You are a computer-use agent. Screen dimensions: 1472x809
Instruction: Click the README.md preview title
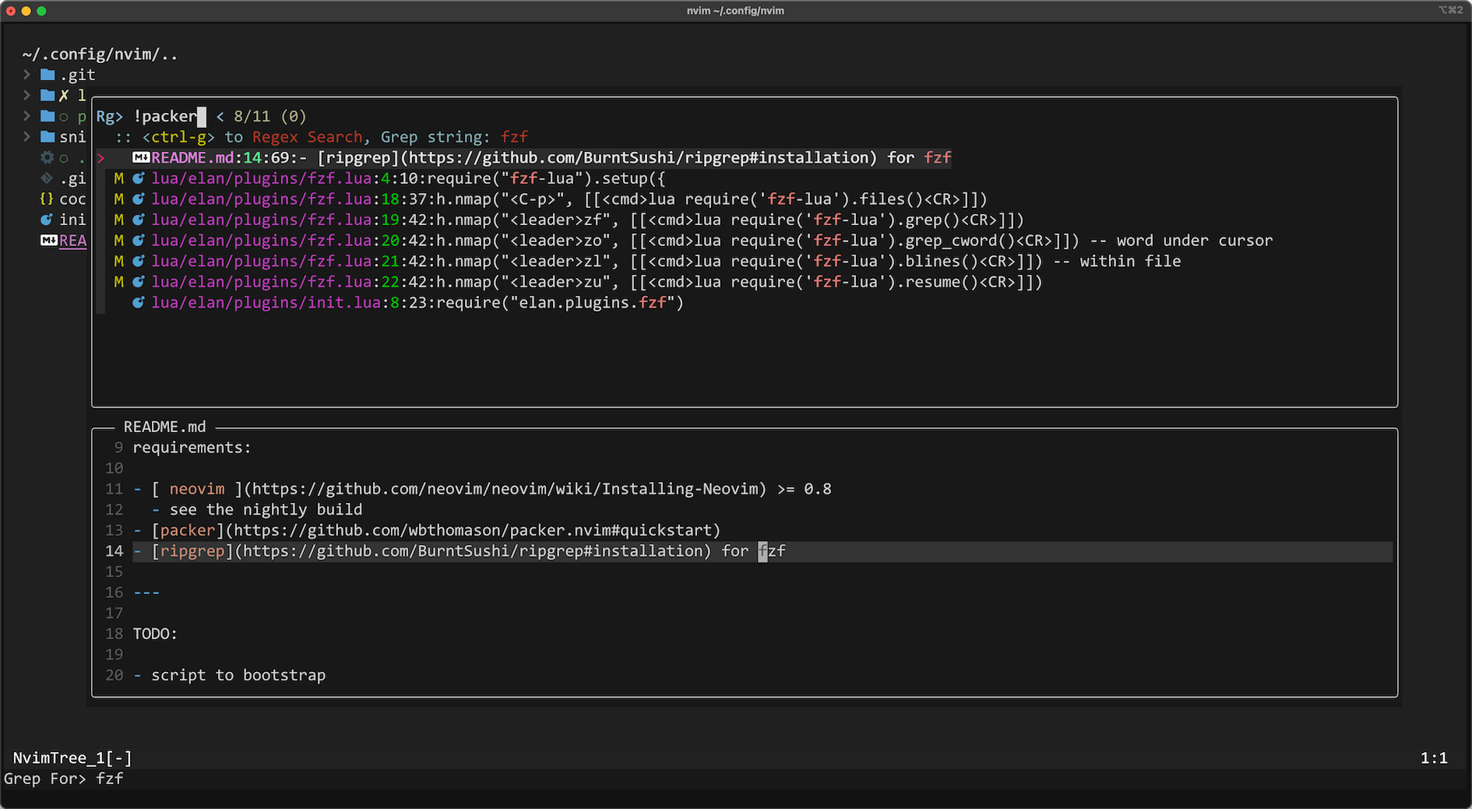coord(165,427)
